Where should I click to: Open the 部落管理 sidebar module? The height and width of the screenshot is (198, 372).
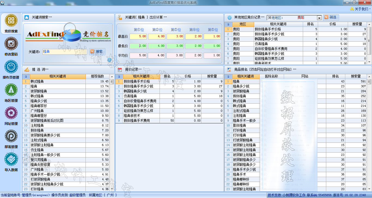point(11,139)
